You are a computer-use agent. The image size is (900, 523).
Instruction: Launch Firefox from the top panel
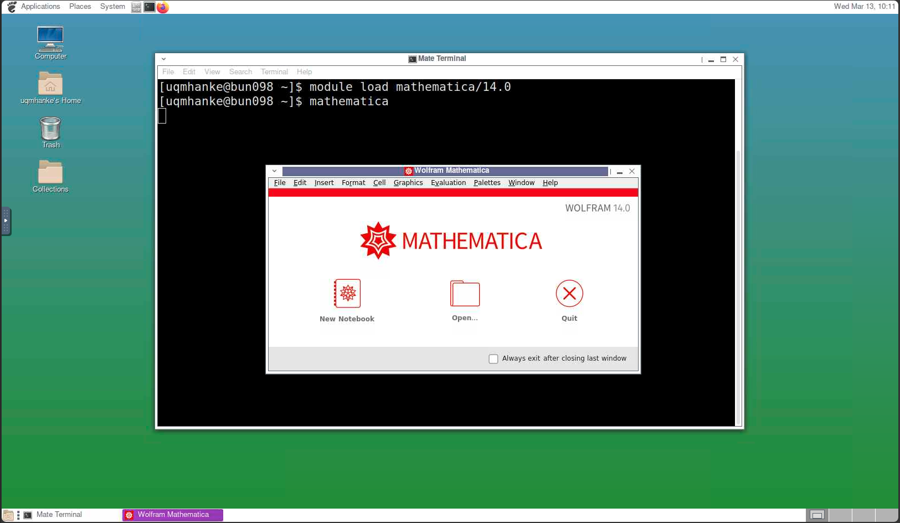click(x=163, y=7)
